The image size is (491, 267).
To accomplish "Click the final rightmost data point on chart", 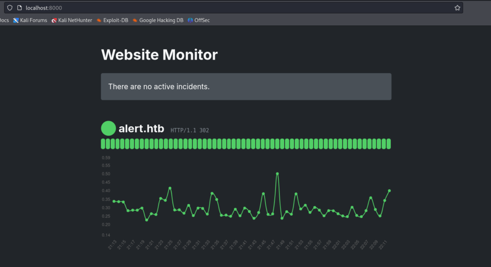I will tap(389, 191).
